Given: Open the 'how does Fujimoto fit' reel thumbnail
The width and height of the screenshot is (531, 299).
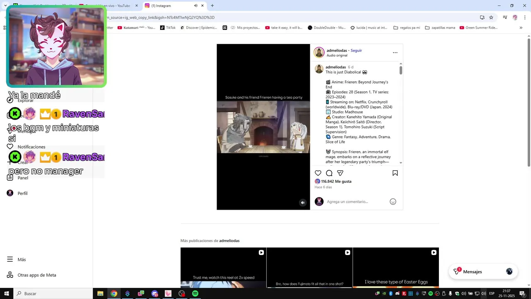Looking at the screenshot, I should click(309, 267).
